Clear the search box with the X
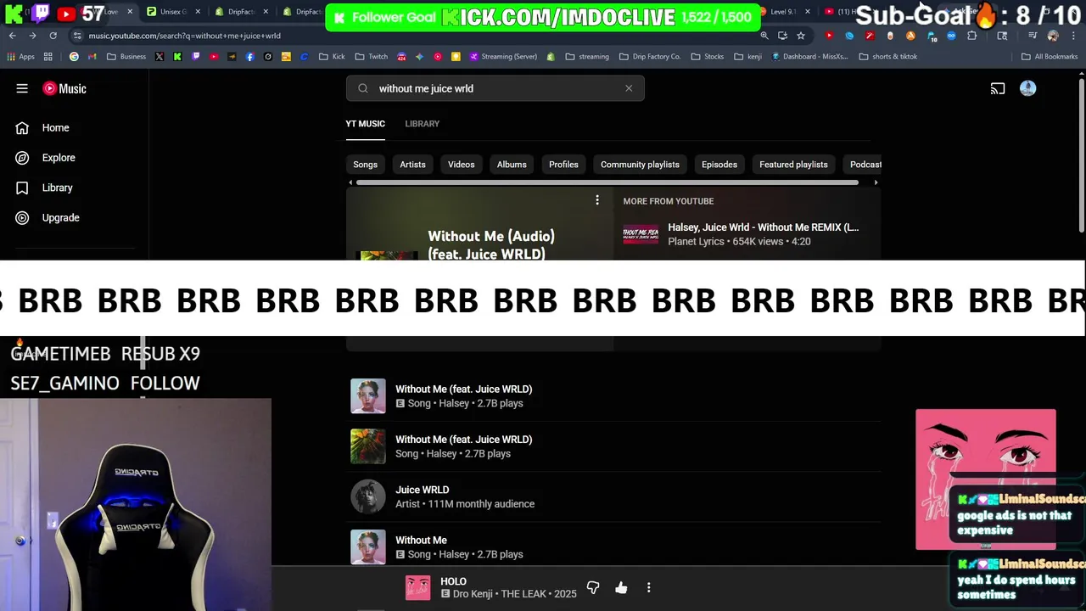This screenshot has height=611, width=1086. [629, 88]
